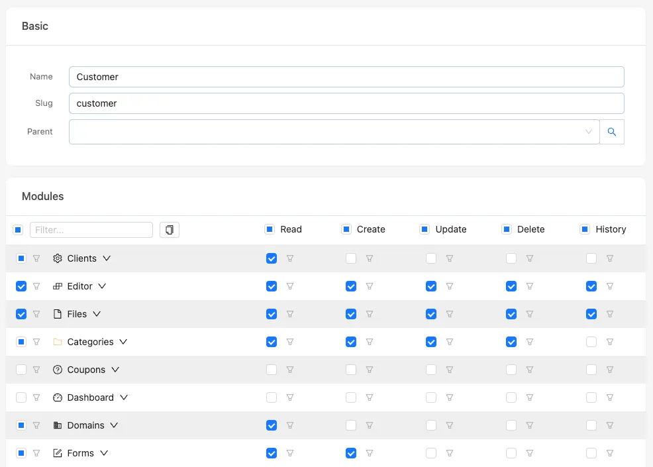Toggle the Update column header checkbox
This screenshot has width=653, height=467.
point(425,229)
